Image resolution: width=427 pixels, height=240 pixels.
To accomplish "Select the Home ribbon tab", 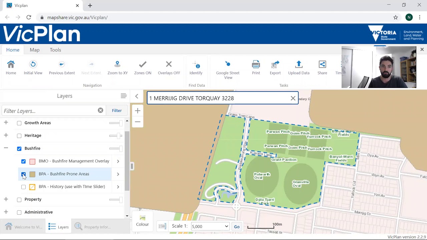I will tap(13, 50).
